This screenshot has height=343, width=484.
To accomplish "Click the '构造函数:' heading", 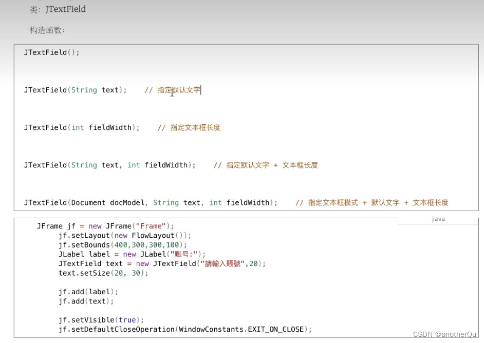I will tap(47, 30).
